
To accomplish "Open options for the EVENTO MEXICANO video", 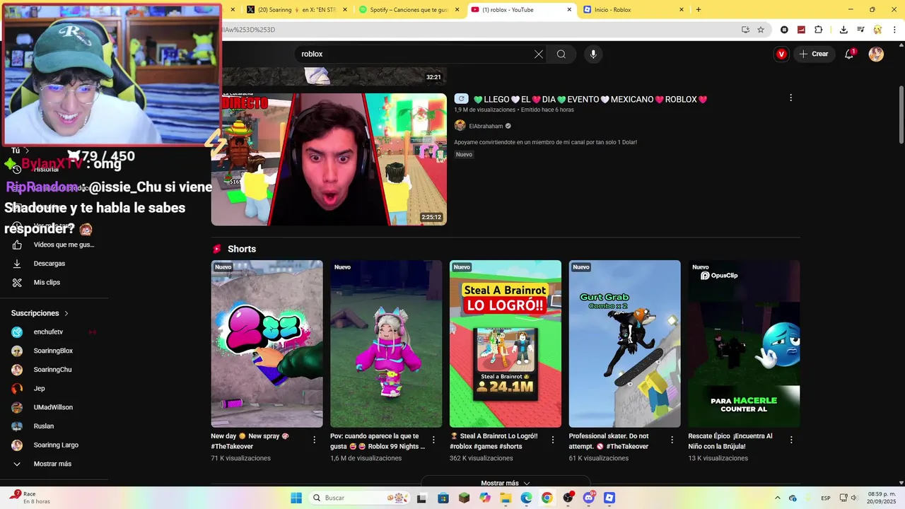I will (x=790, y=98).
